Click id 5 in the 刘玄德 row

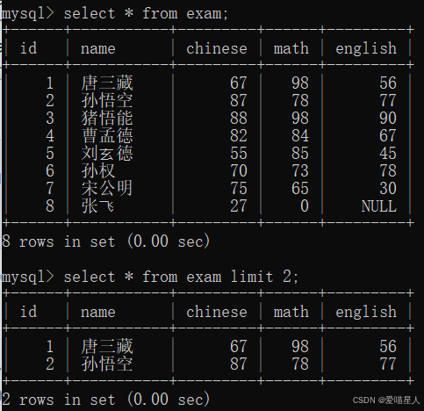click(50, 154)
